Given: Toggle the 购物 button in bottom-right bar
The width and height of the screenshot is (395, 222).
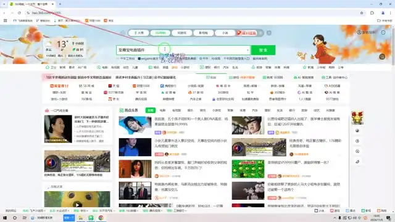Looking at the screenshot, I should pos(381,211).
